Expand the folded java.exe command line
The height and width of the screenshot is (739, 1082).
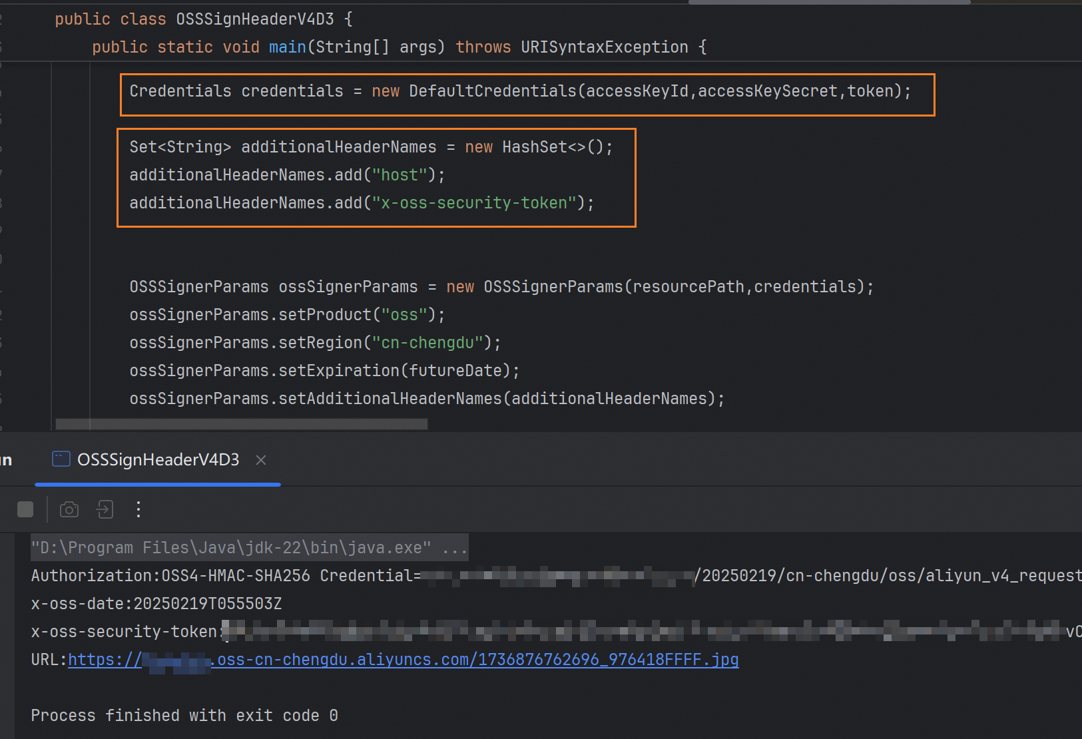pyautogui.click(x=455, y=548)
